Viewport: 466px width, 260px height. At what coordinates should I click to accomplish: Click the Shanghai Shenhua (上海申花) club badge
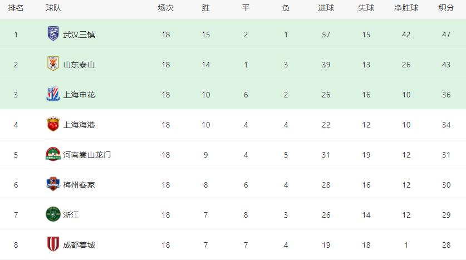click(53, 94)
